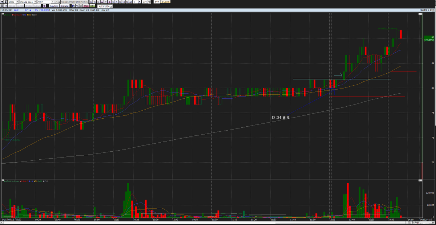436x225 pixels.
Task: Click the company name field
Action: pos(74,2)
